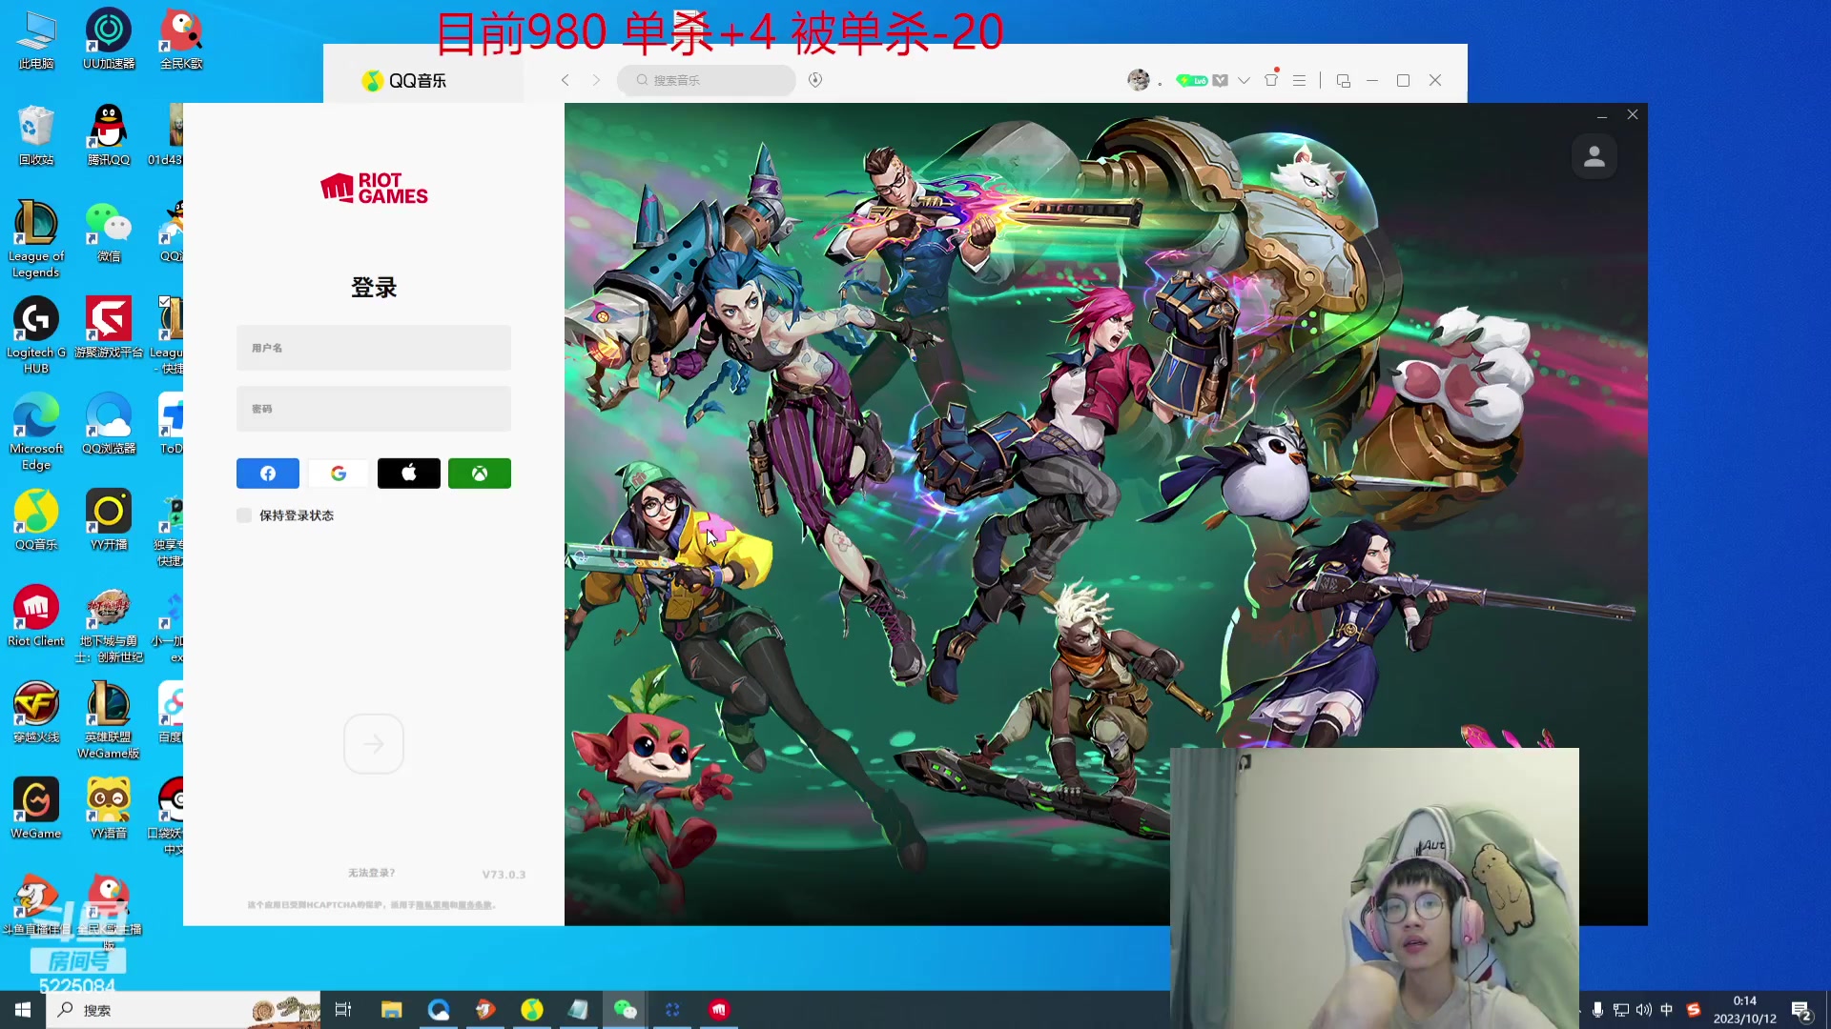Tick the 保持登录状态 checkbox
This screenshot has width=1831, height=1029.
(x=244, y=515)
